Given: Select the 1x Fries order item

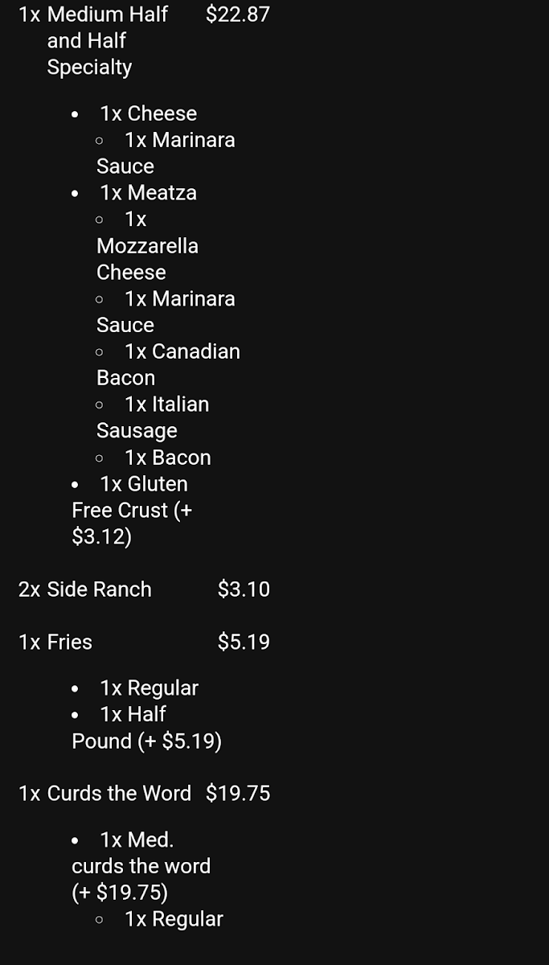Looking at the screenshot, I should pos(55,643).
